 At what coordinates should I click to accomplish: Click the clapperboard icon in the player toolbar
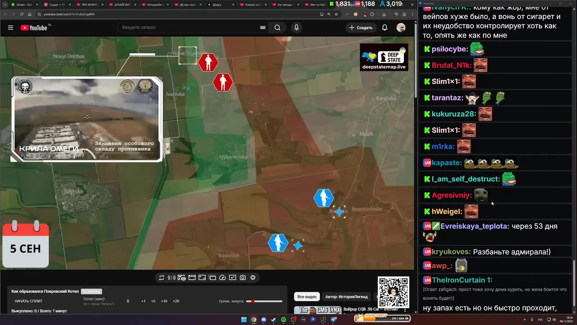192,278
